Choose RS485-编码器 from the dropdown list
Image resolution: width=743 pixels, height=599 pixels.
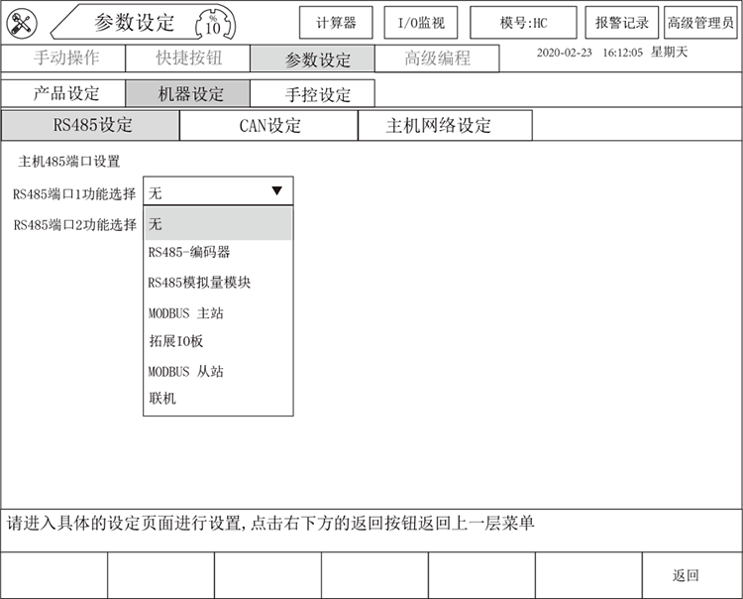[x=189, y=253]
